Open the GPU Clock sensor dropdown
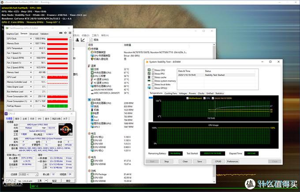Image resolution: width=300 pixels, height=192 pixels. coord(31,39)
